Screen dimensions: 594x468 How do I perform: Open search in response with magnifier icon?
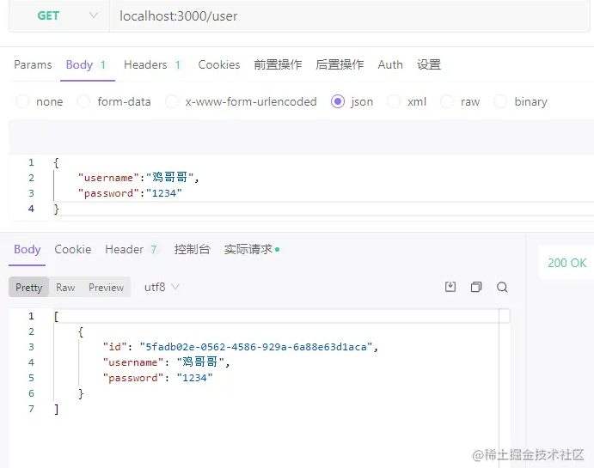[502, 287]
